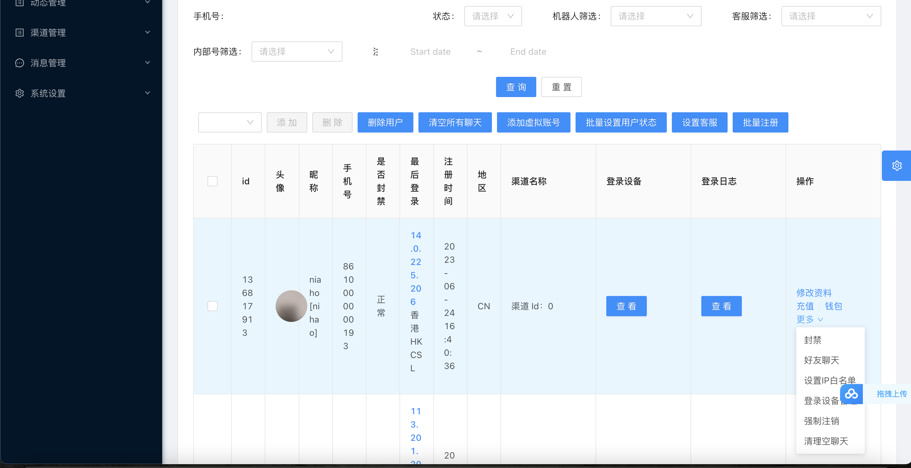Choose 强制注销 from the more menu
The width and height of the screenshot is (911, 468).
coord(830,421)
